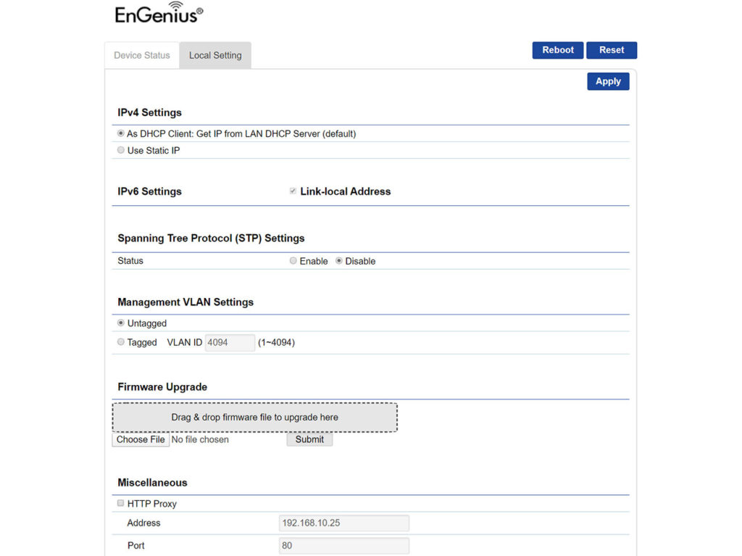
Task: Click the Reboot button
Action: pos(557,49)
